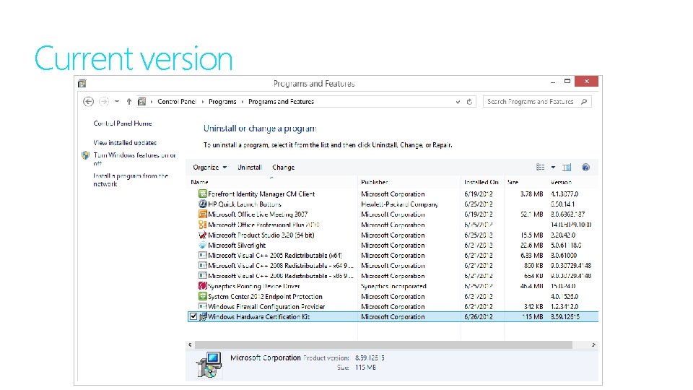Select Microsoft Product Studio 3.20 entry
Screen dimensions: 693x390
pyautogui.click(x=261, y=235)
